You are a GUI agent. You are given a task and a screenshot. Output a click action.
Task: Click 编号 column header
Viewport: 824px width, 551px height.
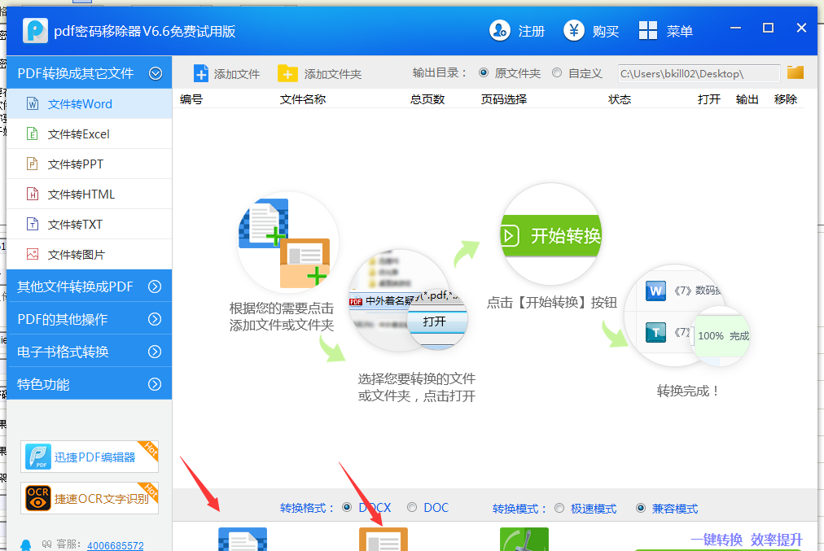click(x=191, y=99)
